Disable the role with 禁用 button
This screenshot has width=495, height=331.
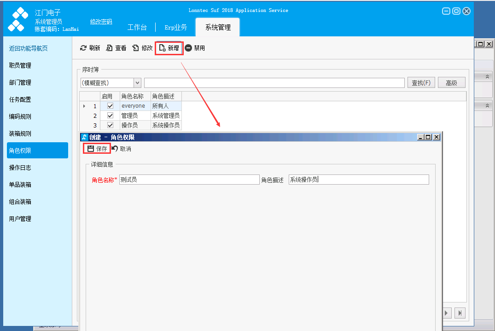(195, 48)
